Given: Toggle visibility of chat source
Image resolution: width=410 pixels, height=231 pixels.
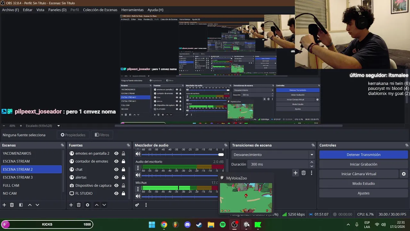Looking at the screenshot, I should click(116, 169).
